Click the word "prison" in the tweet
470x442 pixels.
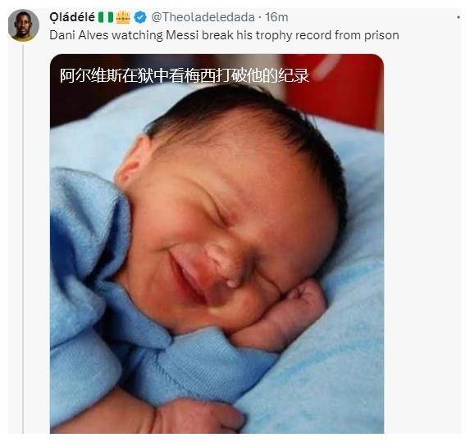[x=381, y=35]
